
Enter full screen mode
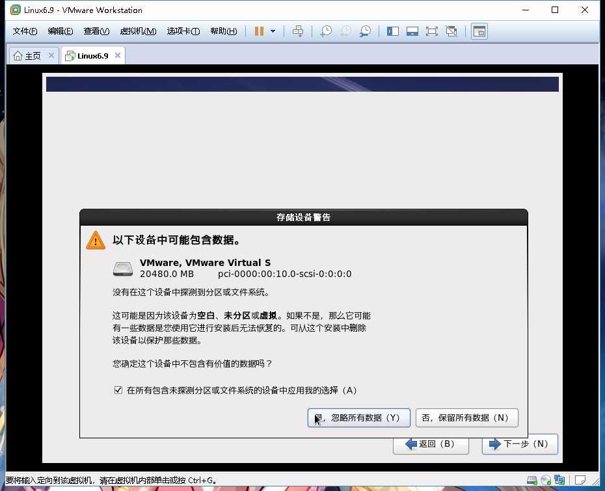[432, 31]
